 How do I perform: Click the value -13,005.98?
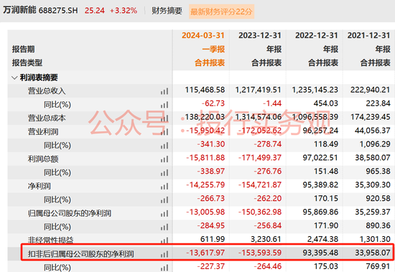point(205,212)
